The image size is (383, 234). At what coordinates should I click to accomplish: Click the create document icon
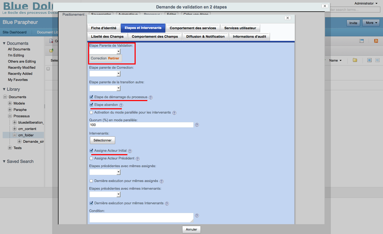click(x=51, y=41)
